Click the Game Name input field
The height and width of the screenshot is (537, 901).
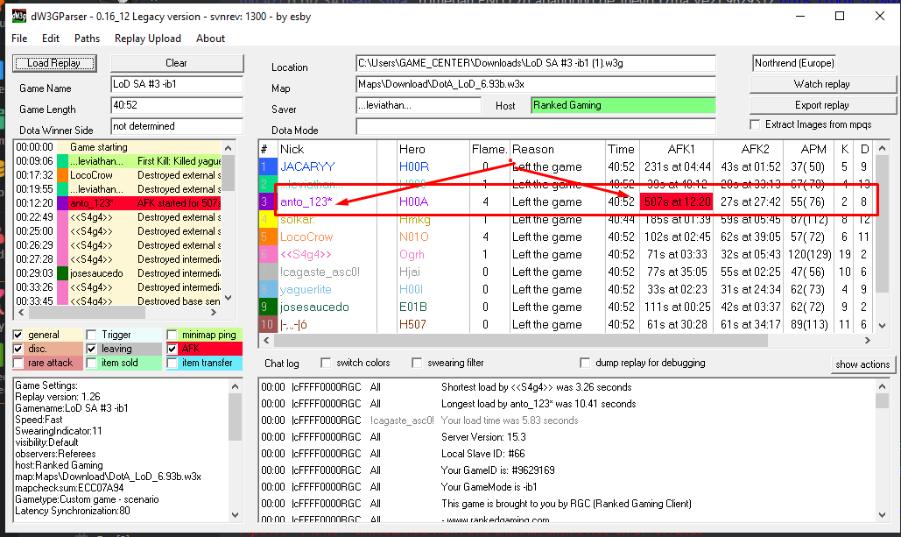coord(177,84)
